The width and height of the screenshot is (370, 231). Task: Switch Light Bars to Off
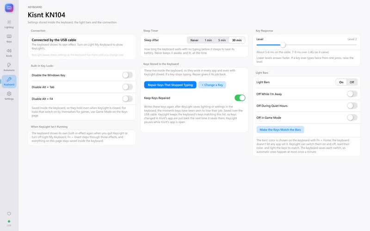click(352, 82)
